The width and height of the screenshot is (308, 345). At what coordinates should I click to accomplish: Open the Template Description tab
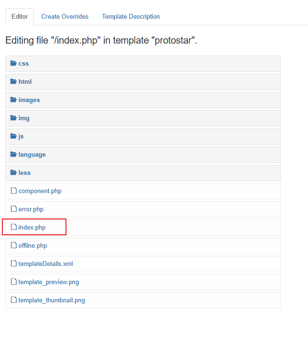[131, 17]
